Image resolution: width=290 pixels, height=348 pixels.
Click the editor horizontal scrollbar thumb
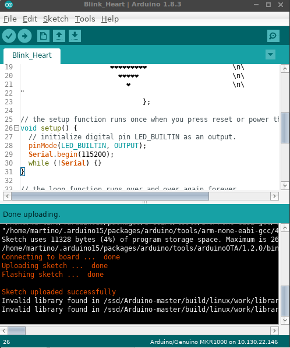[110, 196]
